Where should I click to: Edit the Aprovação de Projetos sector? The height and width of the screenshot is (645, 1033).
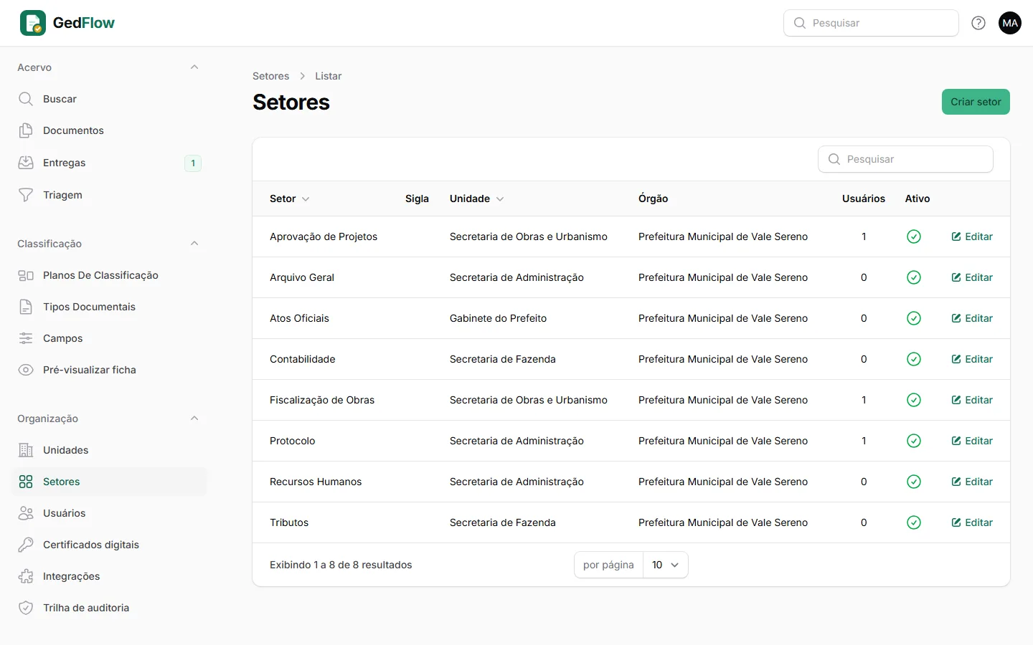pyautogui.click(x=972, y=236)
